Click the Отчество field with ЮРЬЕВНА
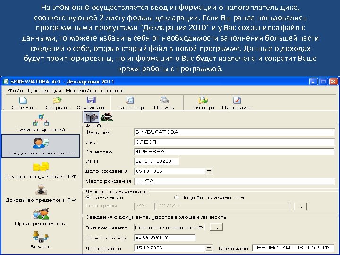 pos(234,152)
